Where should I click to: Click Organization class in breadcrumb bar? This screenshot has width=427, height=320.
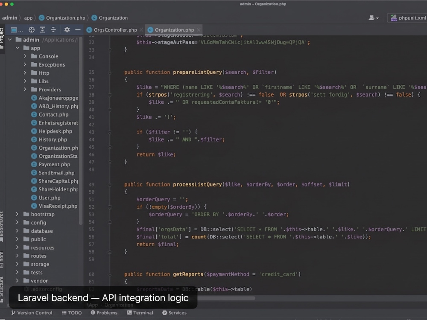[109, 18]
